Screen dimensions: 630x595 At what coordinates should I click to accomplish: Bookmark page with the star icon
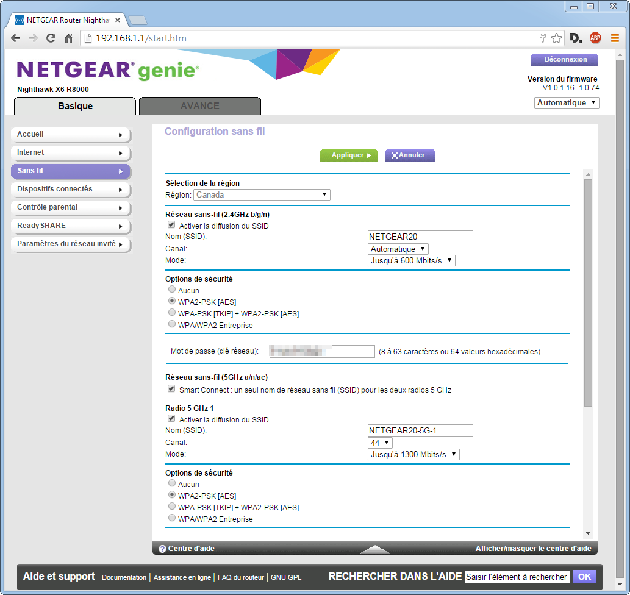(x=556, y=38)
